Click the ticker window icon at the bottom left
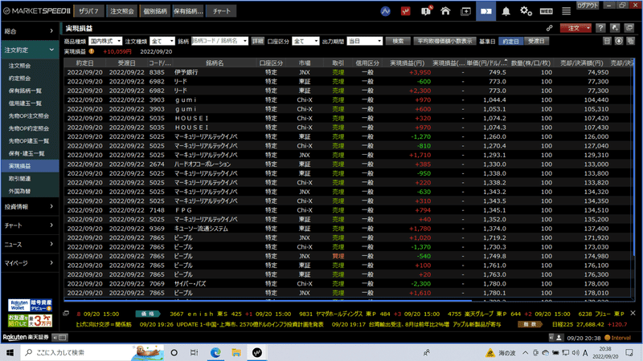Image resolution: width=643 pixels, height=361 pixels. click(66, 314)
